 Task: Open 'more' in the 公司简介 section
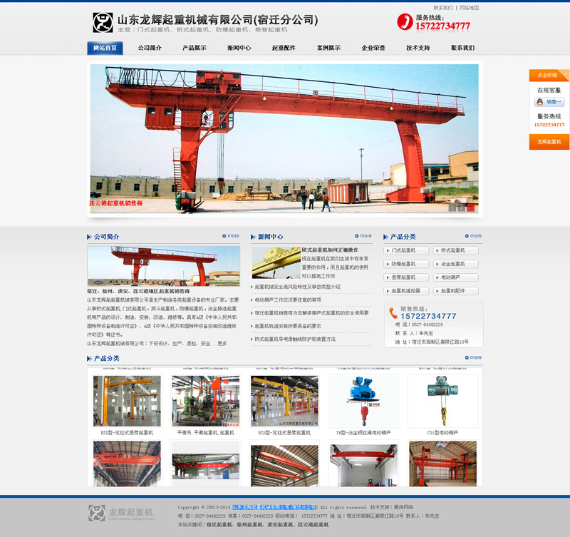pos(230,236)
